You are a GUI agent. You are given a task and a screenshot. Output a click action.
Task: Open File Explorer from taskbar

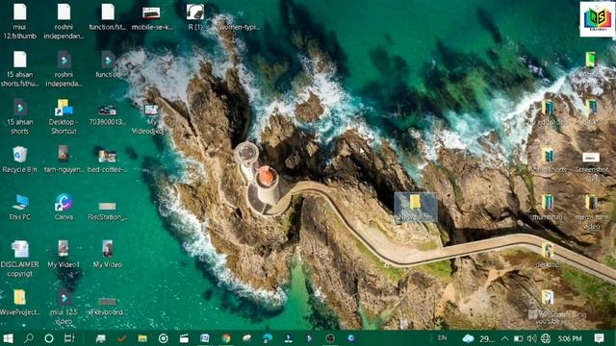pyautogui.click(x=142, y=338)
